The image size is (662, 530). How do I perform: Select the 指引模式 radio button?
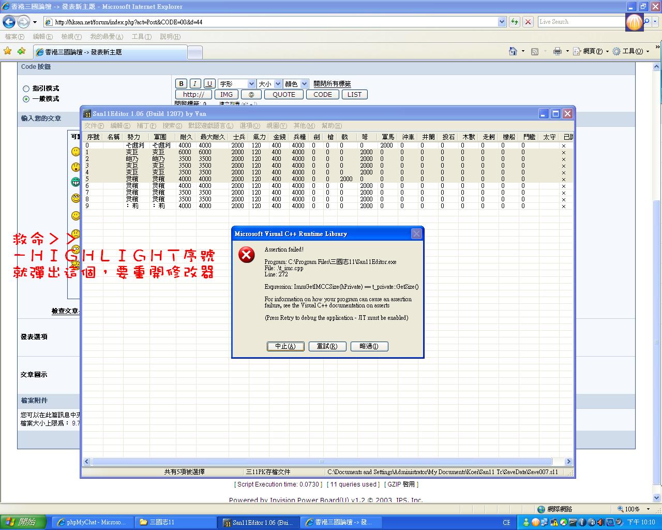coord(26,89)
